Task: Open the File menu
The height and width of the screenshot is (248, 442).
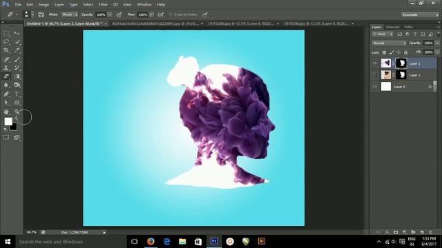Action: click(18, 5)
